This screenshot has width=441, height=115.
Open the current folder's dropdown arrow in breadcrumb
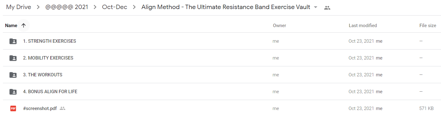316,7
